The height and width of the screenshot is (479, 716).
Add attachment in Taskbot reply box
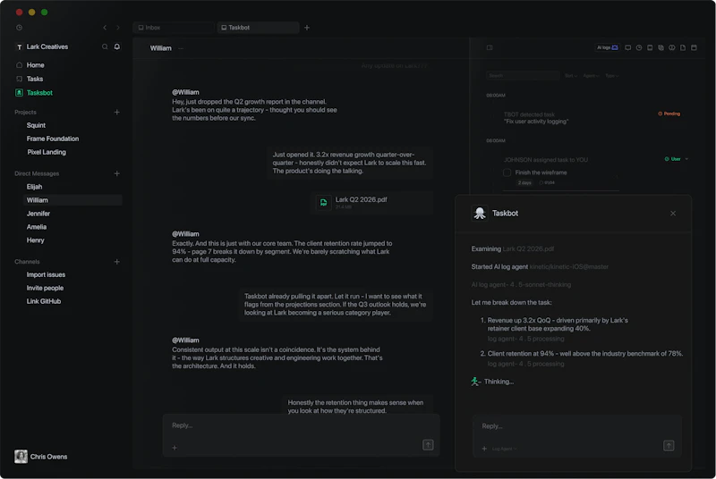(x=484, y=449)
